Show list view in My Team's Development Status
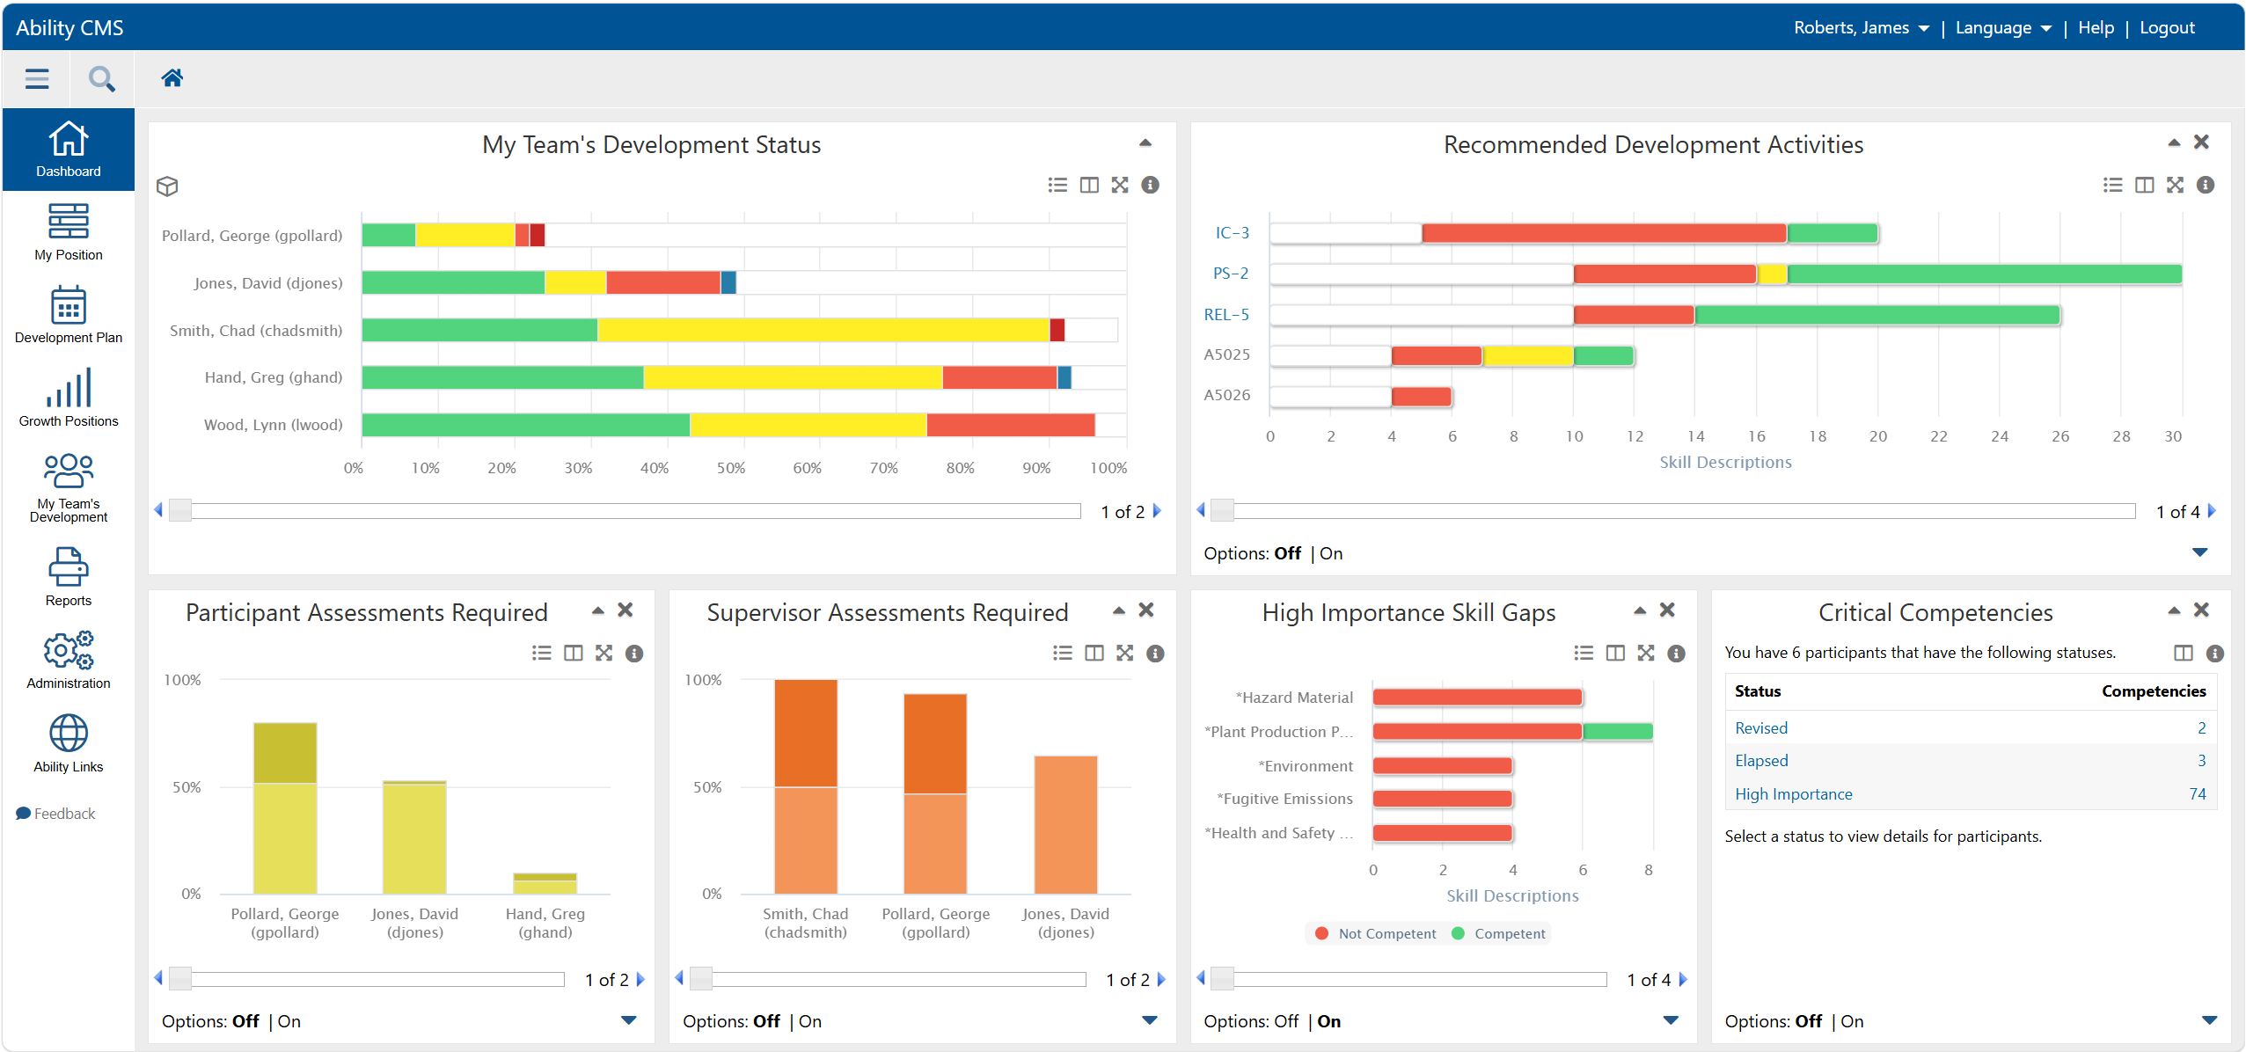This screenshot has width=2246, height=1052. pos(1057,185)
